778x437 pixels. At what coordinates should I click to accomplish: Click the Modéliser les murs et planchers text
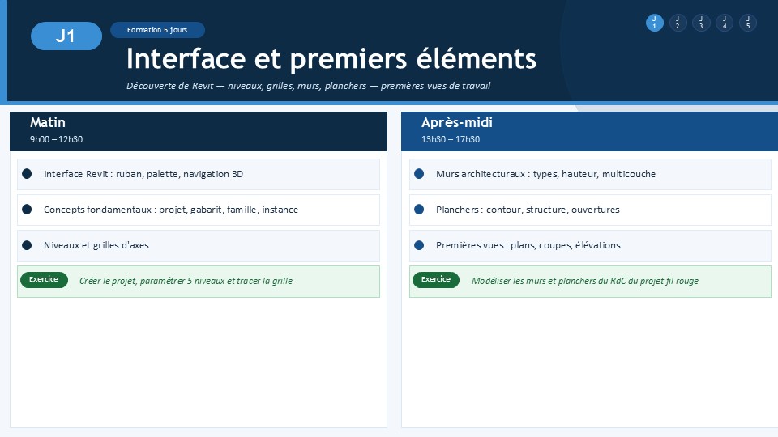coord(585,281)
